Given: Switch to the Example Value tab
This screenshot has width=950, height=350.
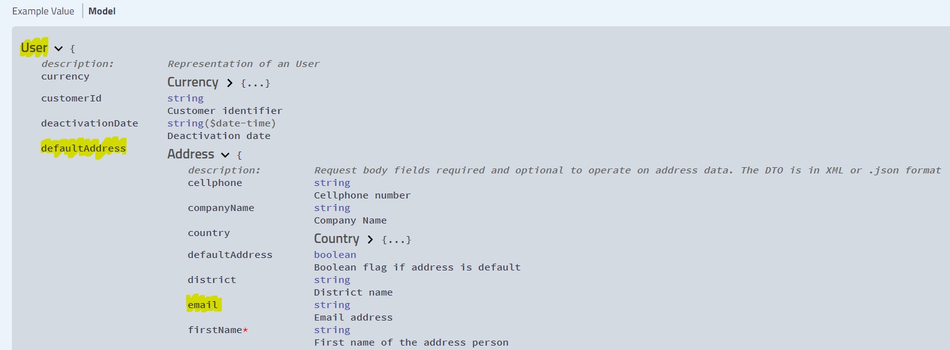Looking at the screenshot, I should 43,11.
